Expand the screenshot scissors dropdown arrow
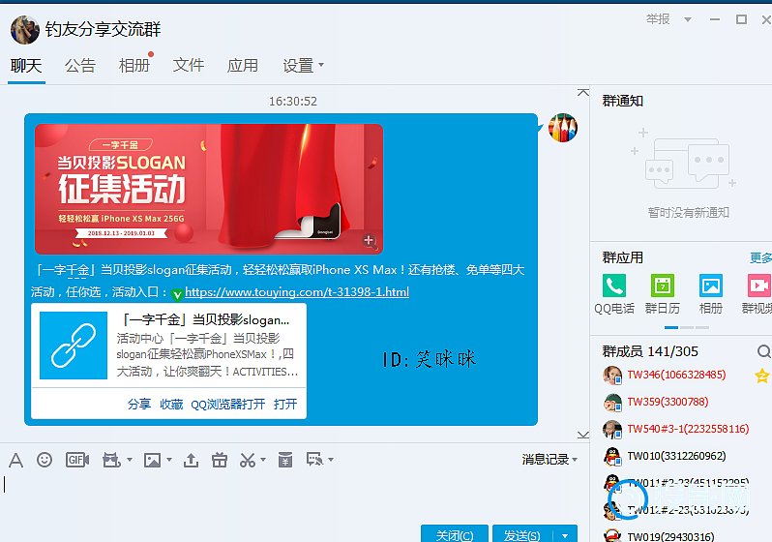This screenshot has height=542, width=772. [x=263, y=460]
